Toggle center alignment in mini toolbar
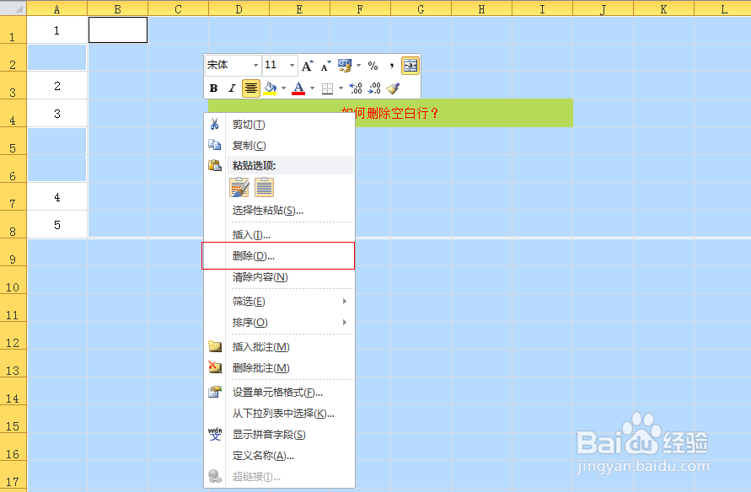The height and width of the screenshot is (492, 751). (251, 88)
